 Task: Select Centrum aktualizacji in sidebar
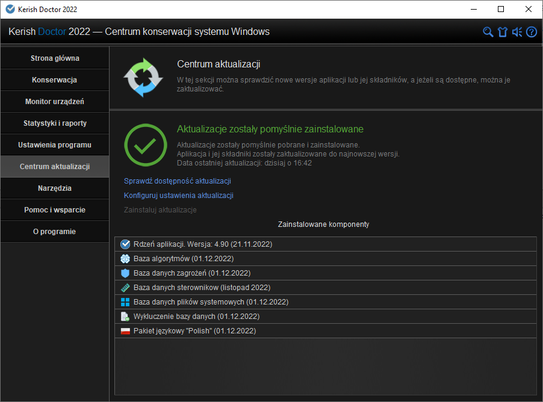click(x=55, y=167)
